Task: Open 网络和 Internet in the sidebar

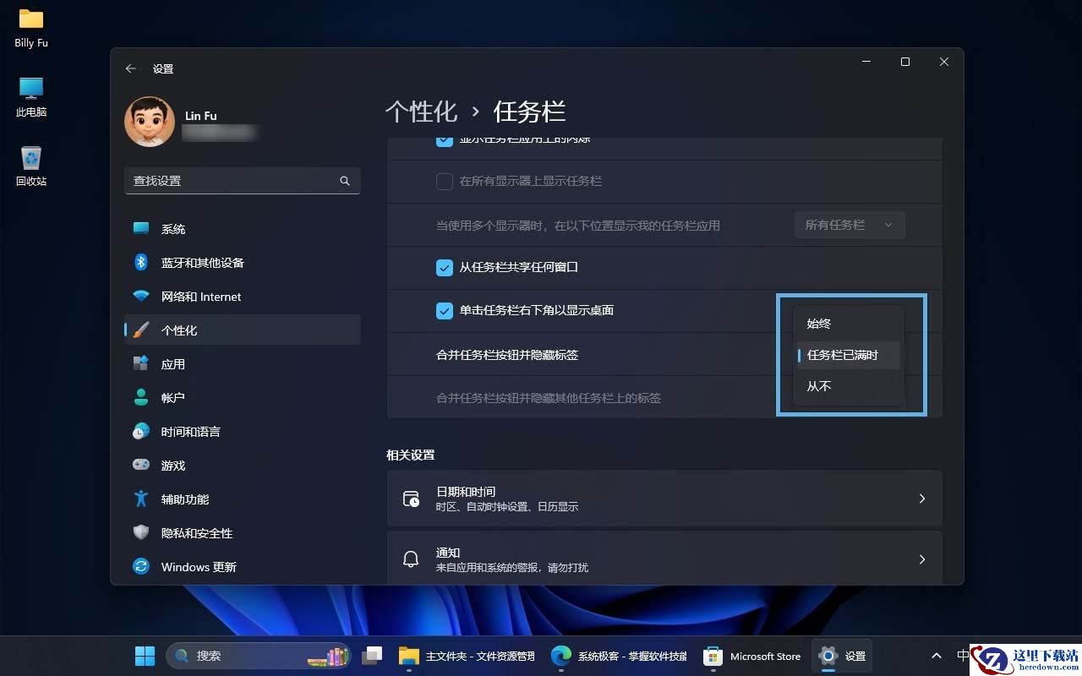Action: click(243, 297)
